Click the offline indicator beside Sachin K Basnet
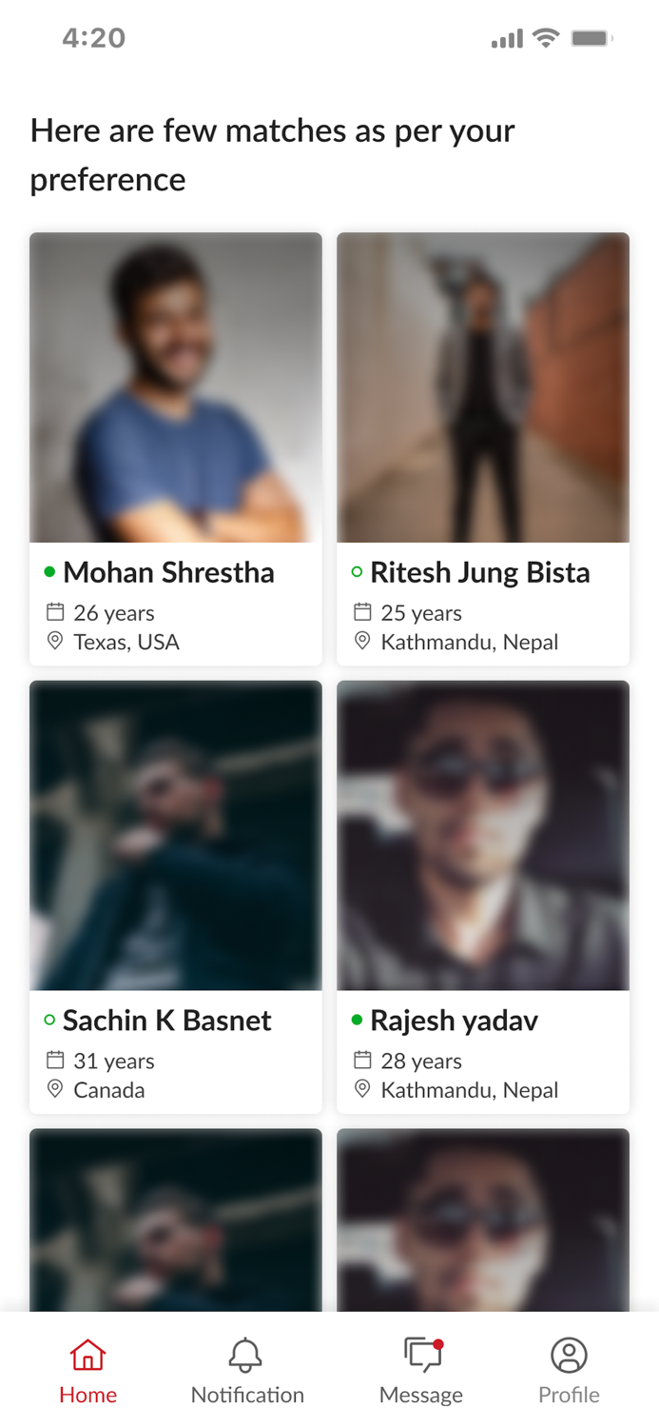The image size is (659, 1428). click(48, 1021)
